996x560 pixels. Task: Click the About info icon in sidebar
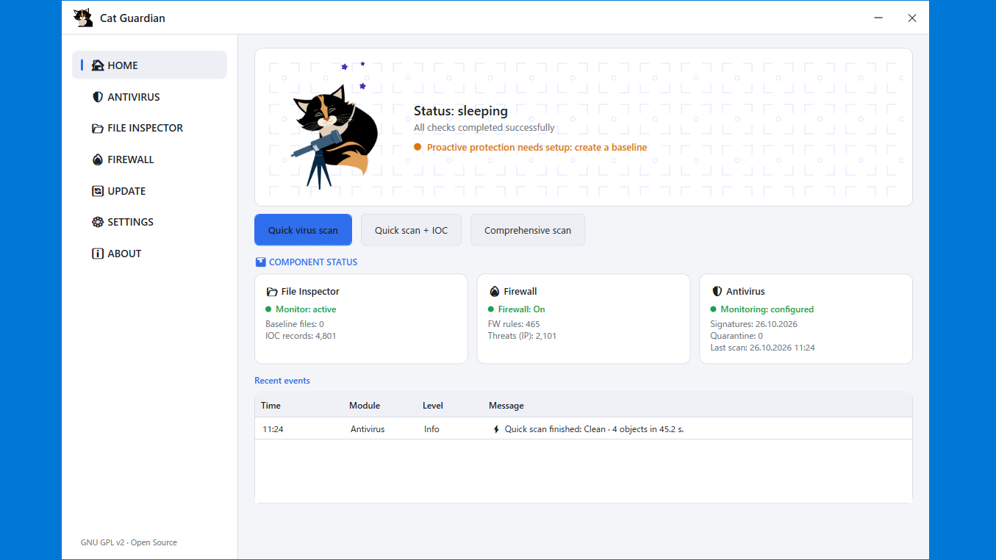click(x=98, y=254)
